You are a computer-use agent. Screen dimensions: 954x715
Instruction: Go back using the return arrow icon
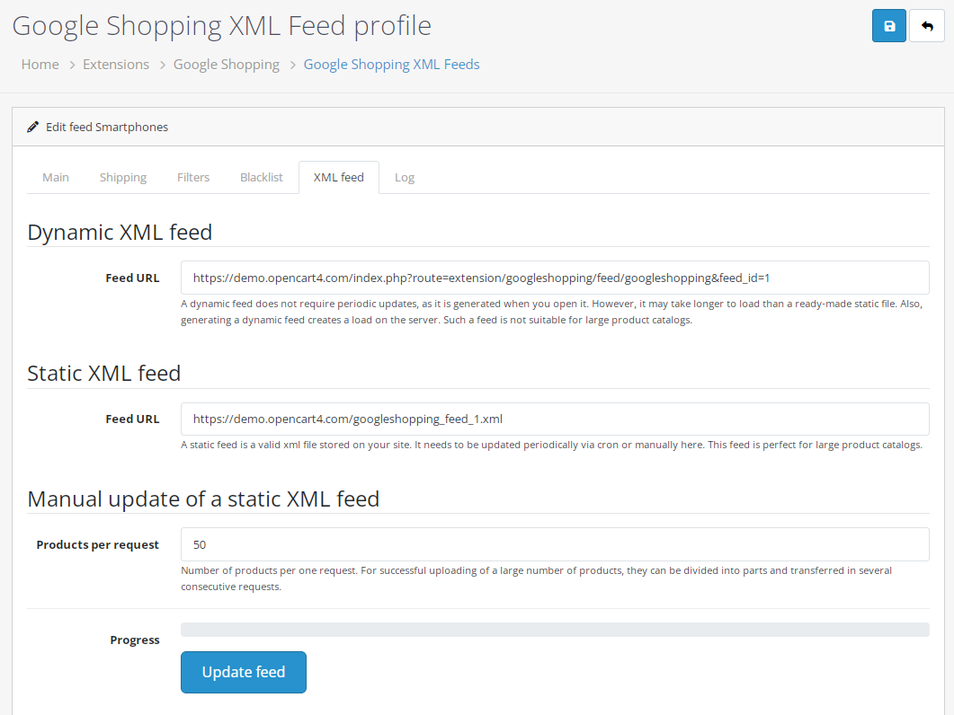[927, 25]
